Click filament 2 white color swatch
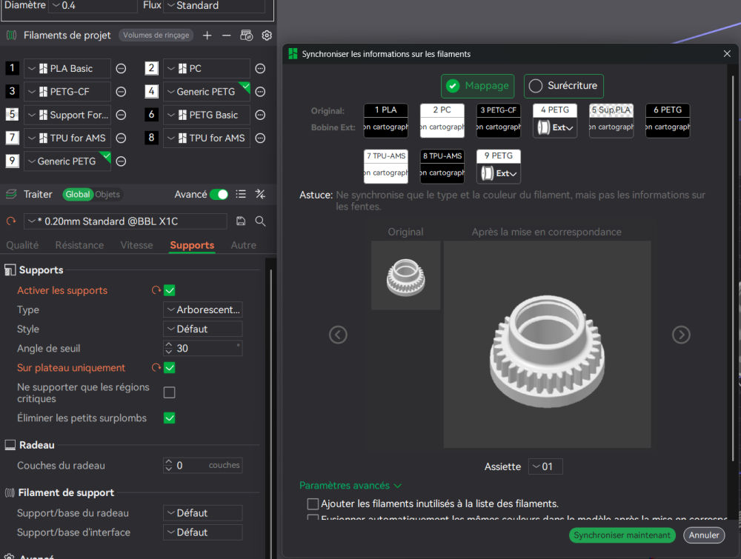Screen dimensions: 741x559 (x=151, y=68)
